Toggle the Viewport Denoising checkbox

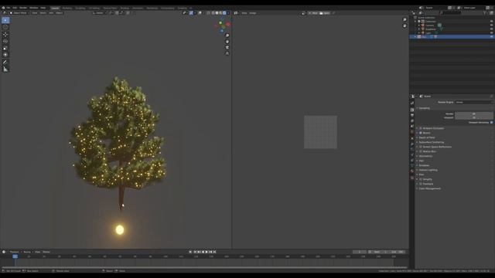[x=491, y=122]
